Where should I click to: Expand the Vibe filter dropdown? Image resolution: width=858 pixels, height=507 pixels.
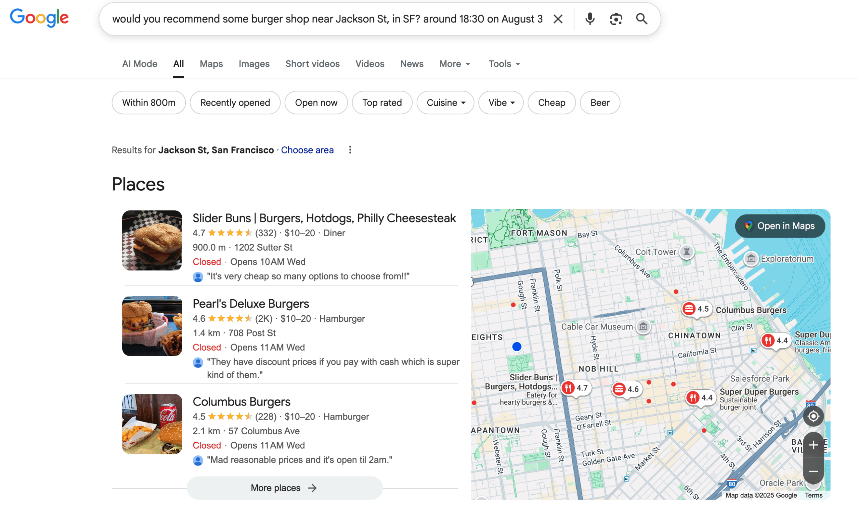click(x=501, y=103)
